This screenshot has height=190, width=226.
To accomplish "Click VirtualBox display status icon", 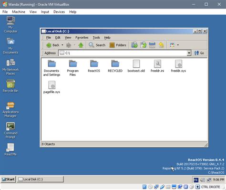I will [174, 187].
